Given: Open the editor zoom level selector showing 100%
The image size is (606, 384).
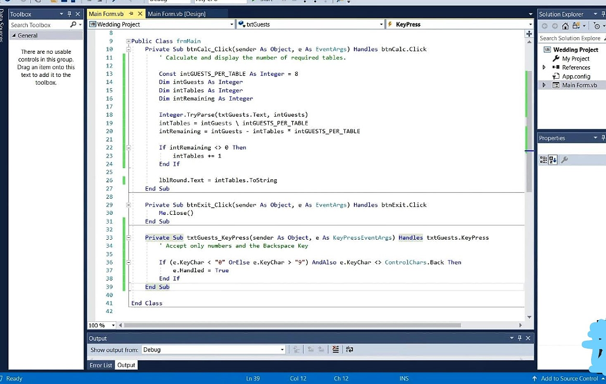Looking at the screenshot, I should (x=101, y=325).
